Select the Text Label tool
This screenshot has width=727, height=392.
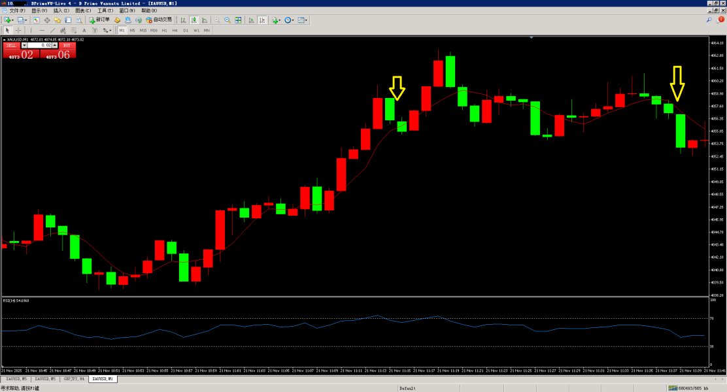coord(95,30)
